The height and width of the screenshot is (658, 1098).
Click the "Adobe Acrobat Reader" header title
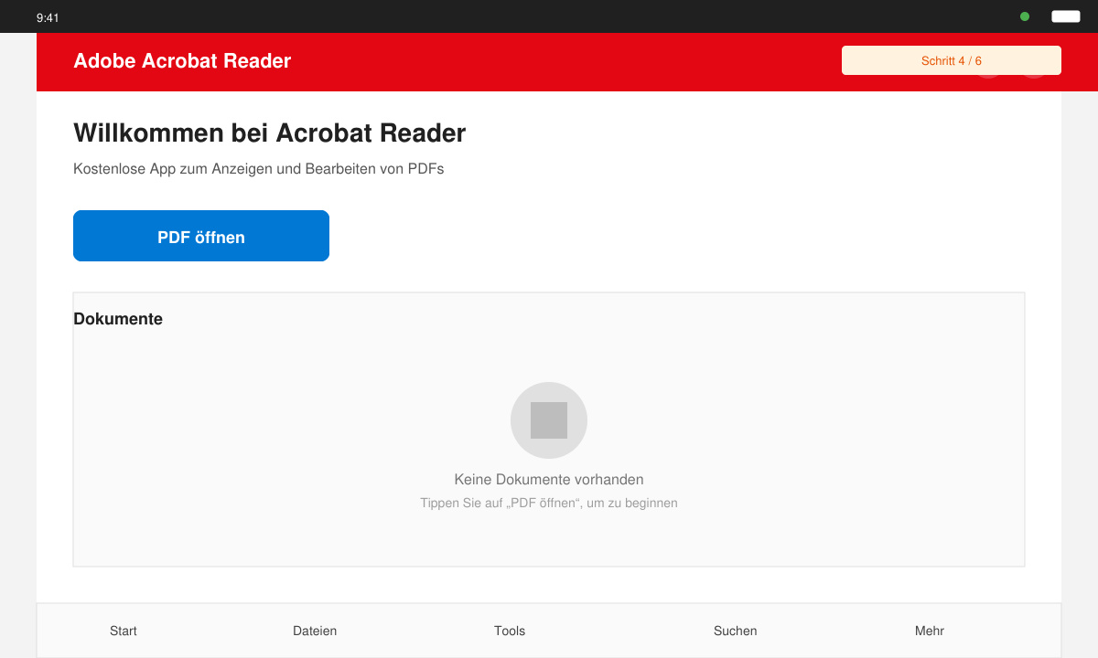182,61
